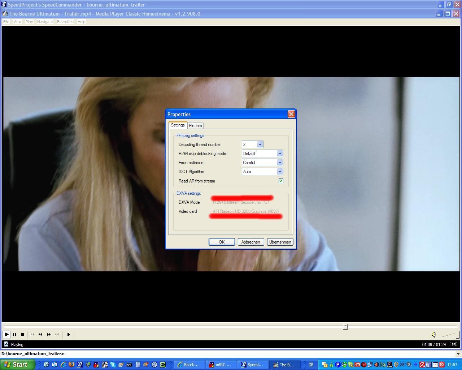
Task: Click the system clock 12:57
Action: (452, 365)
